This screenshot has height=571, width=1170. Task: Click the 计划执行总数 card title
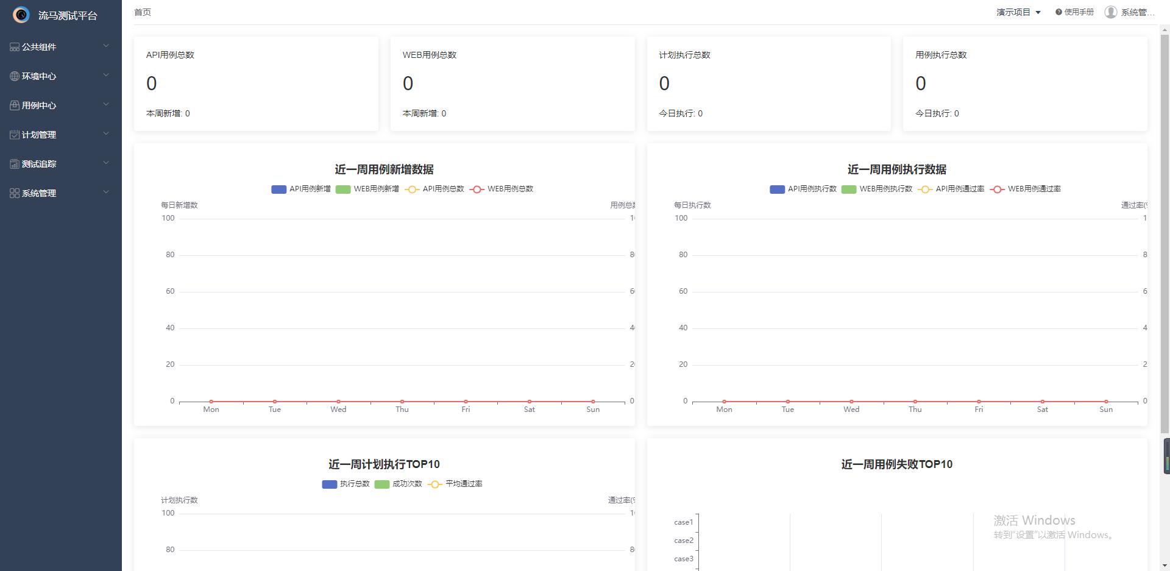[684, 55]
